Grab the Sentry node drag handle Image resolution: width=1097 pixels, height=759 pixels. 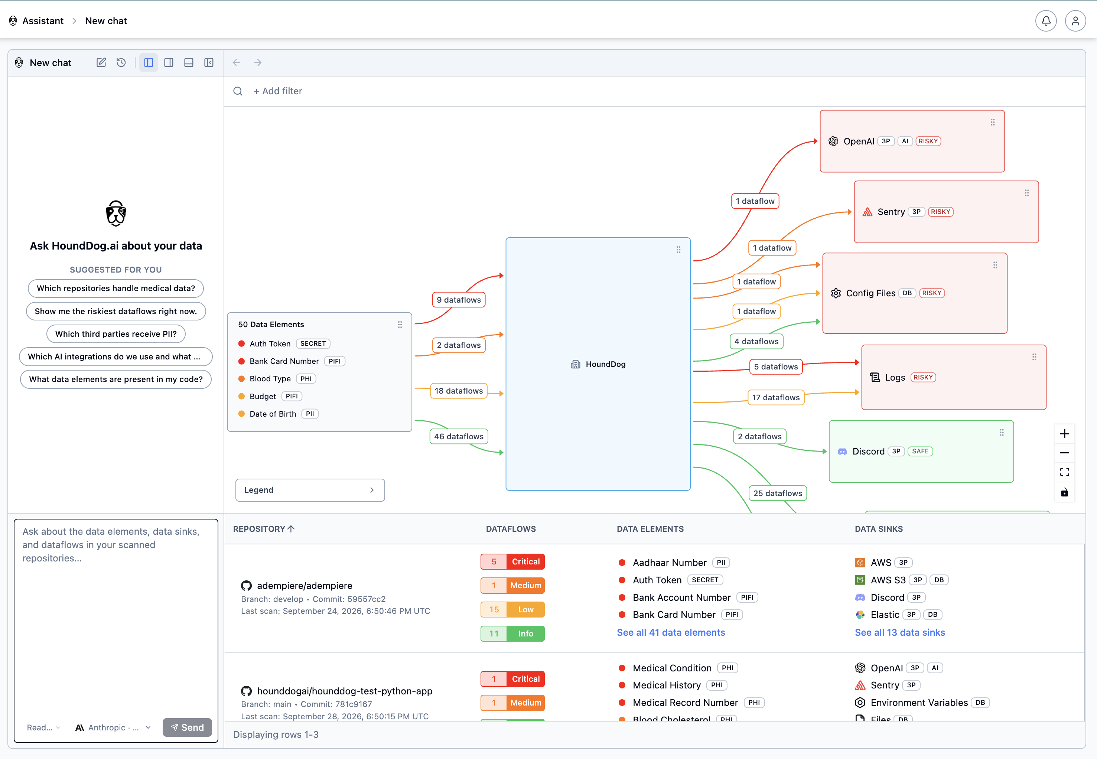click(x=1027, y=193)
